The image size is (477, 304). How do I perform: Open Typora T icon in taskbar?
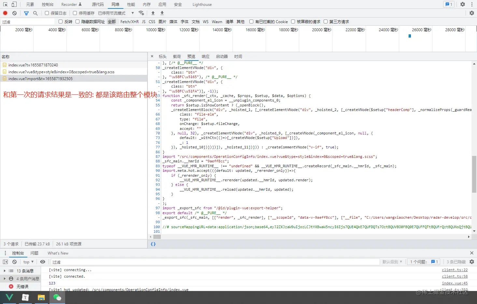[x=25, y=297]
